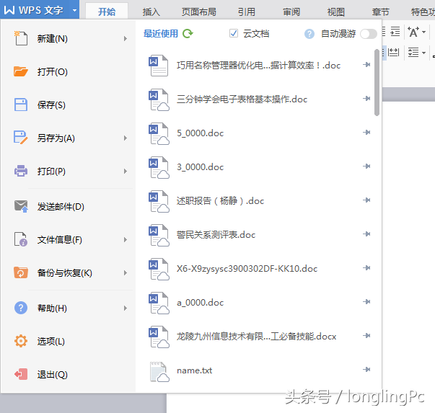Toggle the 自动漫游 switch
Viewport: 435px width, 413px height.
click(369, 34)
